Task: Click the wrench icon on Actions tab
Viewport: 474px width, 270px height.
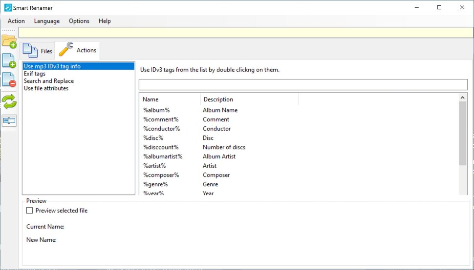Action: tap(66, 49)
